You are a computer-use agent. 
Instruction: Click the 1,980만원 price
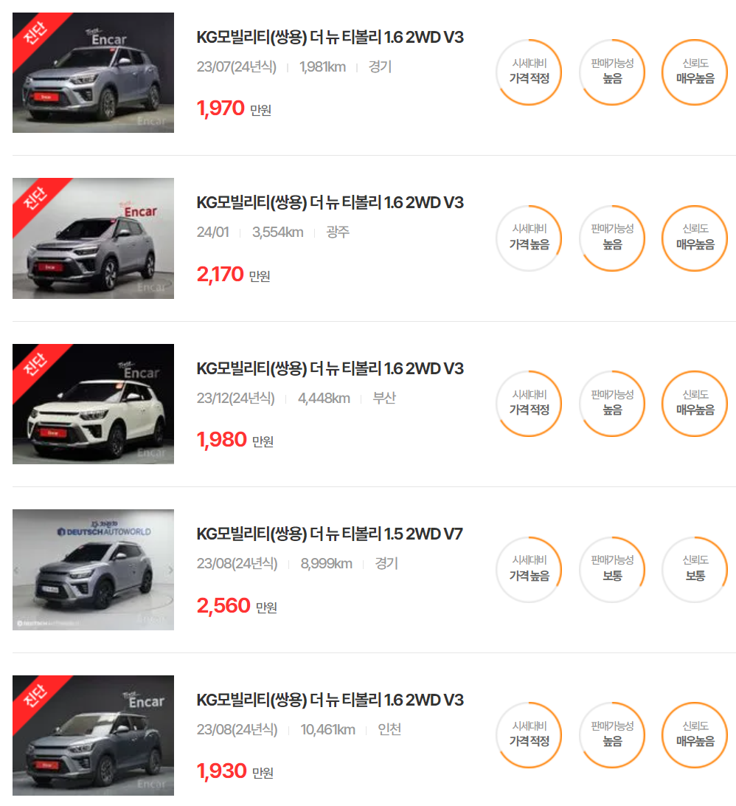pos(235,440)
